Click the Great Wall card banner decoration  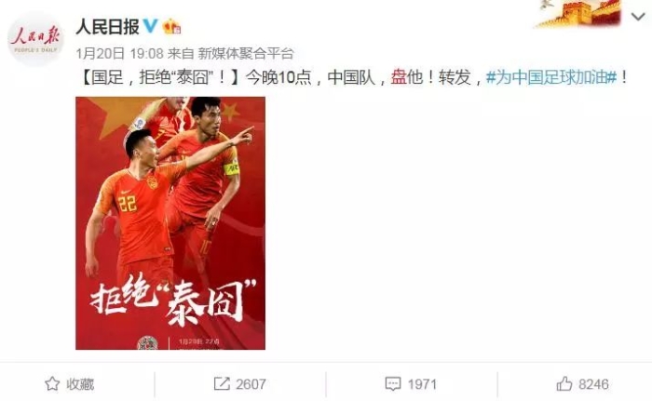point(578,13)
